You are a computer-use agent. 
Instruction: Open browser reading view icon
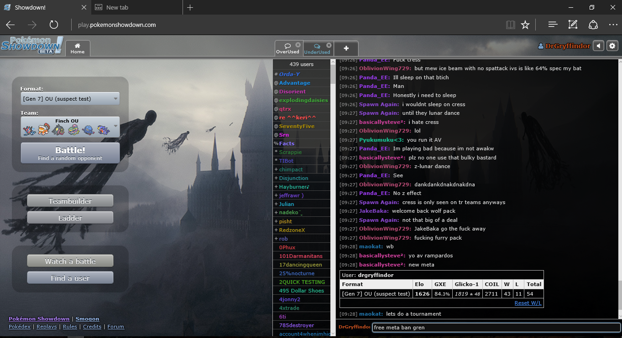(x=510, y=25)
